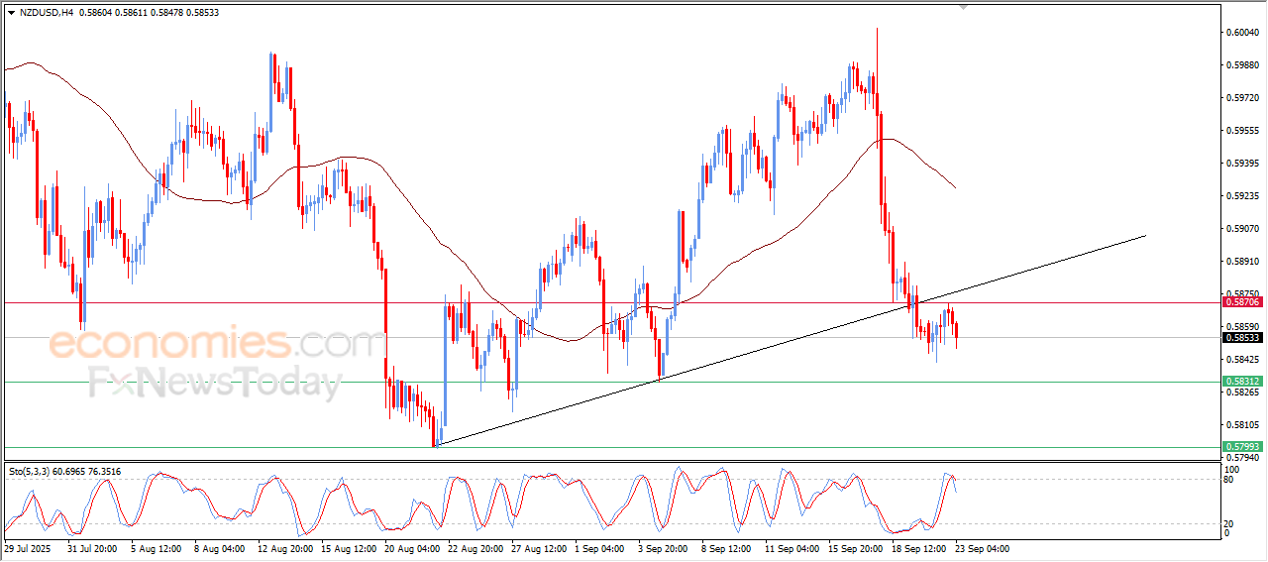Select the NZDUSD,H4 chart title text

46,13
